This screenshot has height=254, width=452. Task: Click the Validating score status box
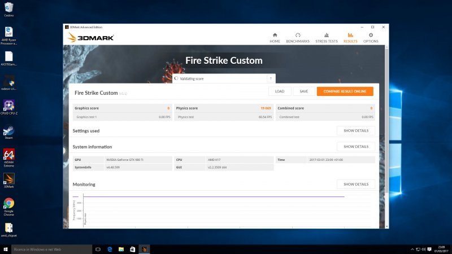coord(224,78)
